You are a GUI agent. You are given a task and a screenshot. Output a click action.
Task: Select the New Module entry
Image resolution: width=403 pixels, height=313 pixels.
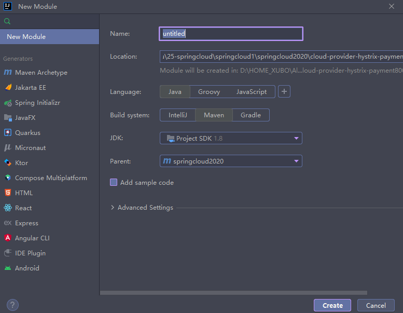pyautogui.click(x=49, y=36)
